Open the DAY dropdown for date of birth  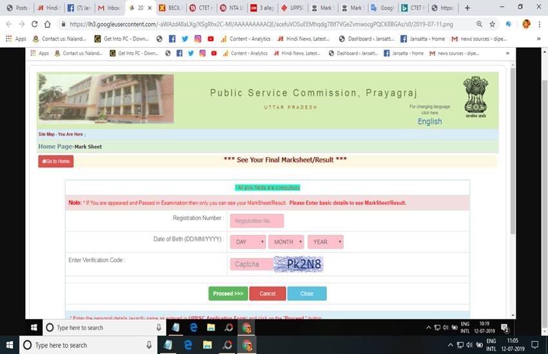[x=248, y=242]
